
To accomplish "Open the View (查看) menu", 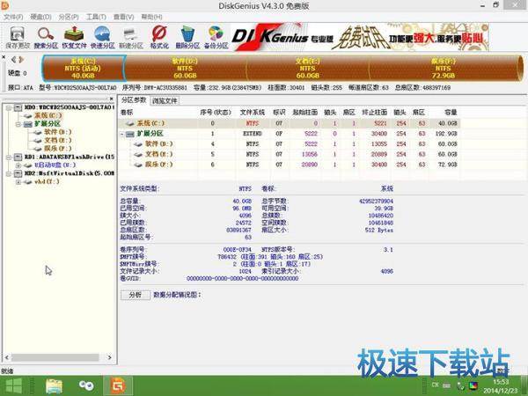I will (123, 17).
